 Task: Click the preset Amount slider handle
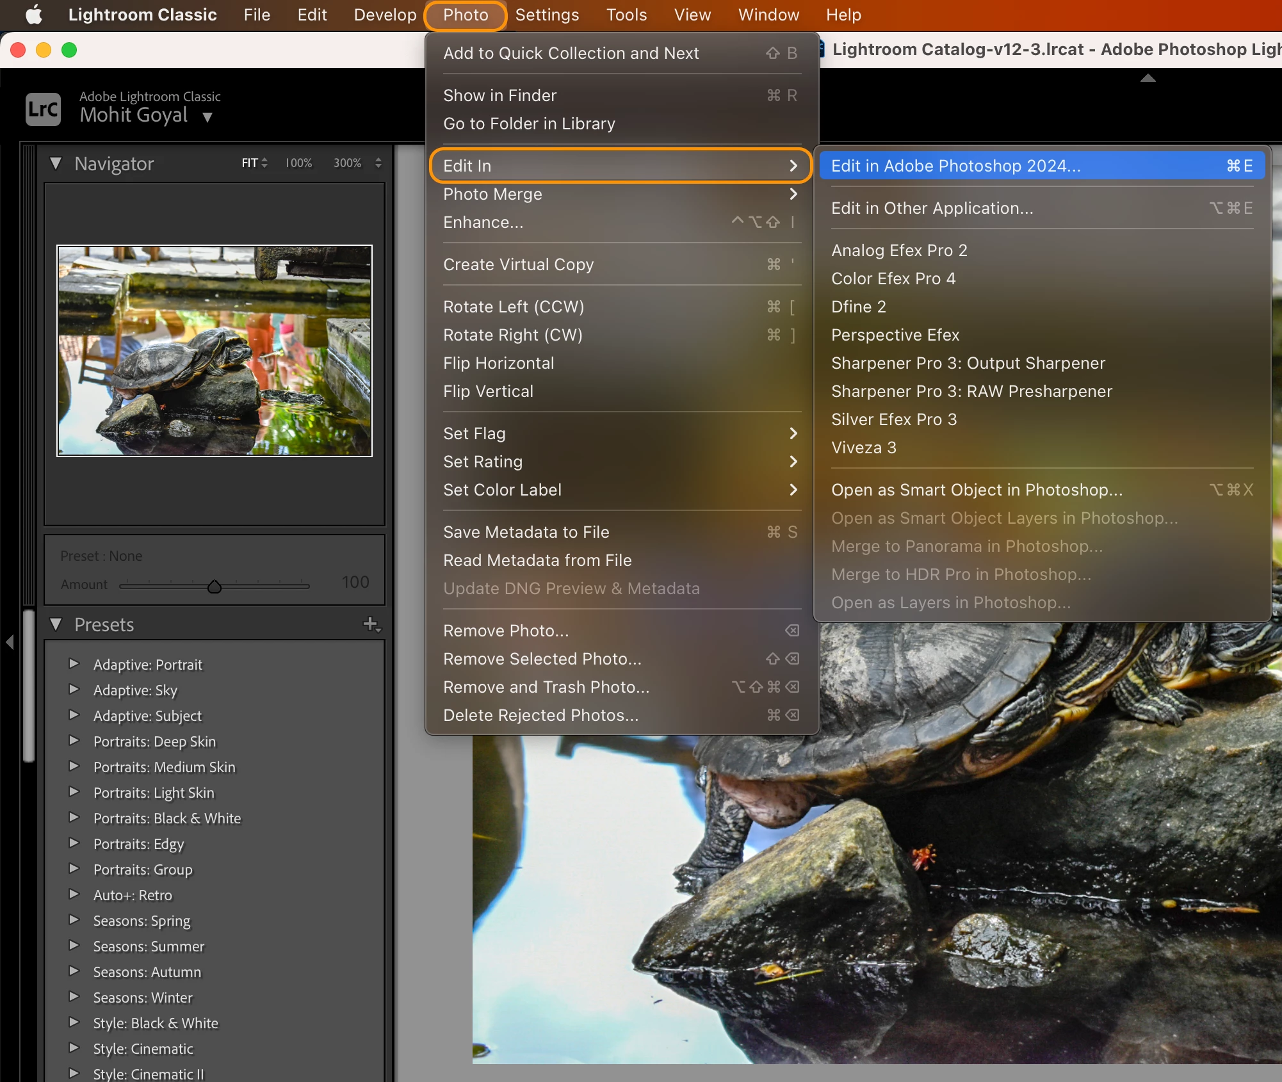(x=215, y=586)
